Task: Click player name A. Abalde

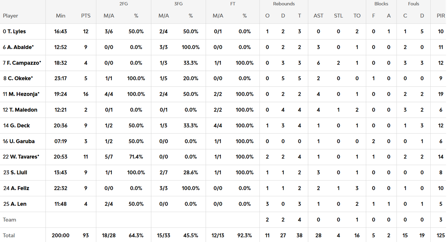Action: [x=20, y=47]
